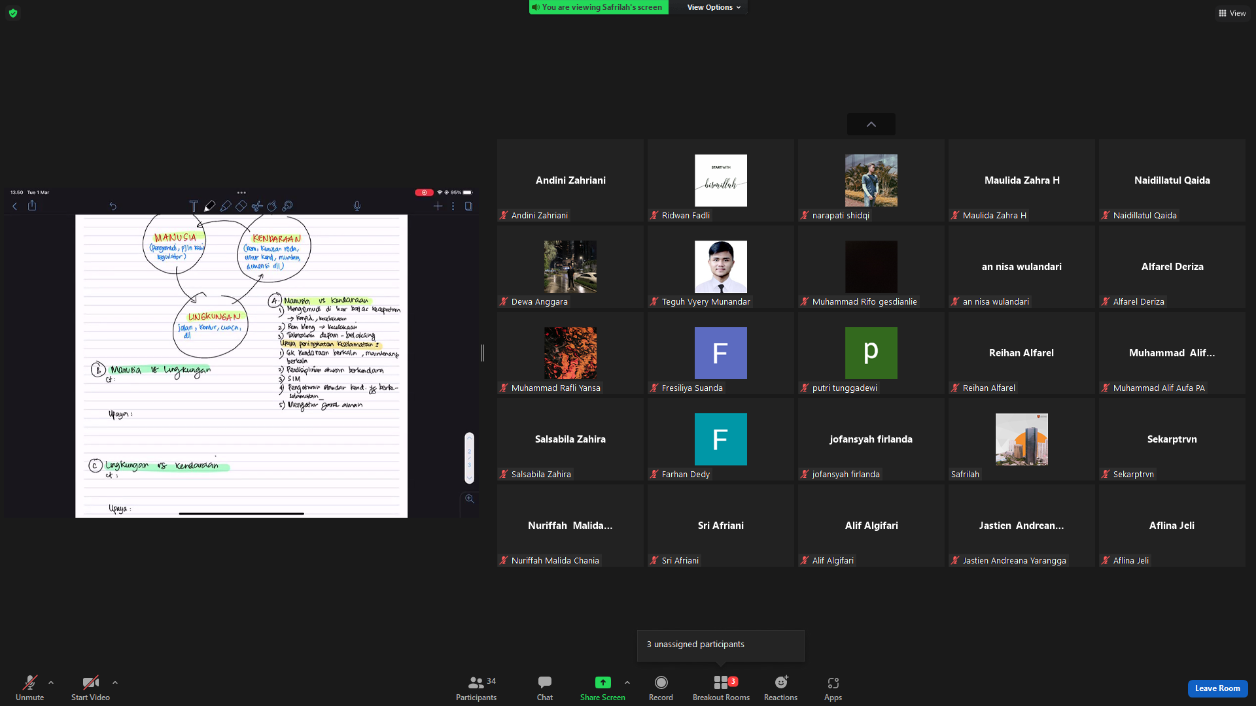This screenshot has height=706, width=1256.
Task: Select the Text tool in notes toolbar
Action: 194,206
